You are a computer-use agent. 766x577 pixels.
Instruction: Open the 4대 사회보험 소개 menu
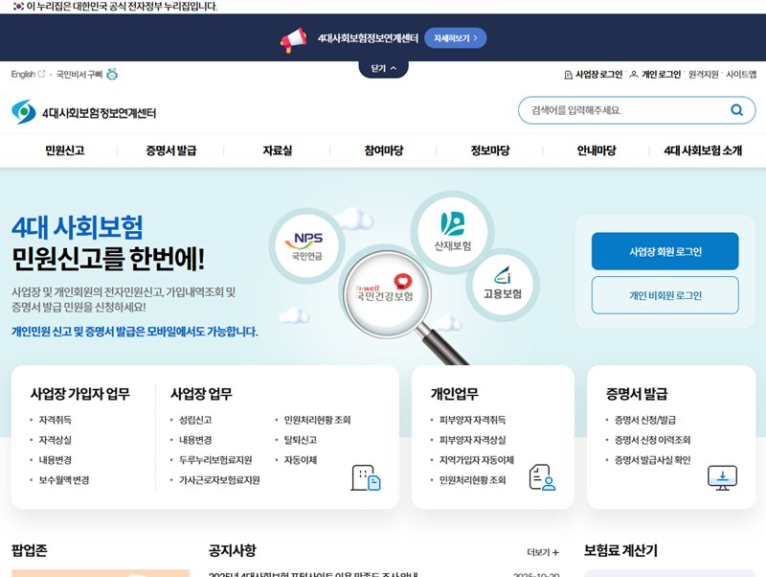[x=705, y=150]
